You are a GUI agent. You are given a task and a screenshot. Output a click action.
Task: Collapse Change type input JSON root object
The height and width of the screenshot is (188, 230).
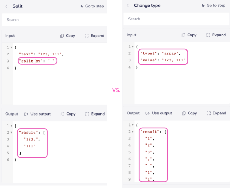pyautogui.click(x=133, y=47)
